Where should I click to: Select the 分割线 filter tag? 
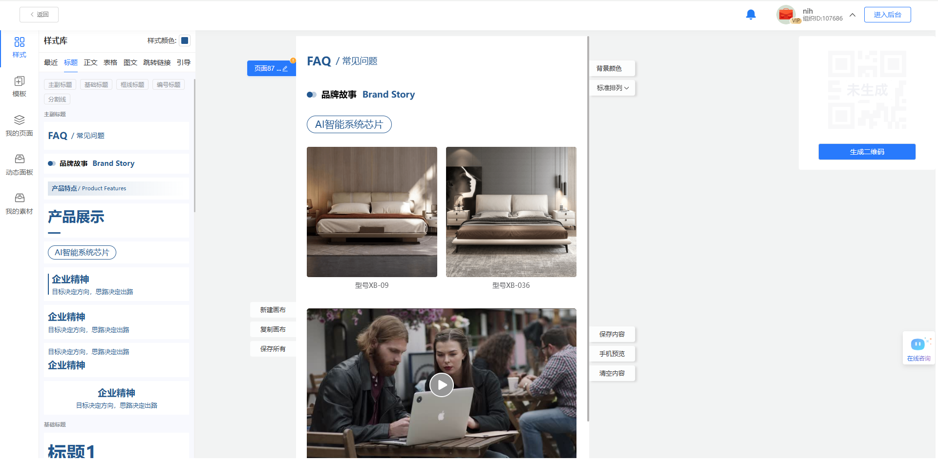(57, 100)
